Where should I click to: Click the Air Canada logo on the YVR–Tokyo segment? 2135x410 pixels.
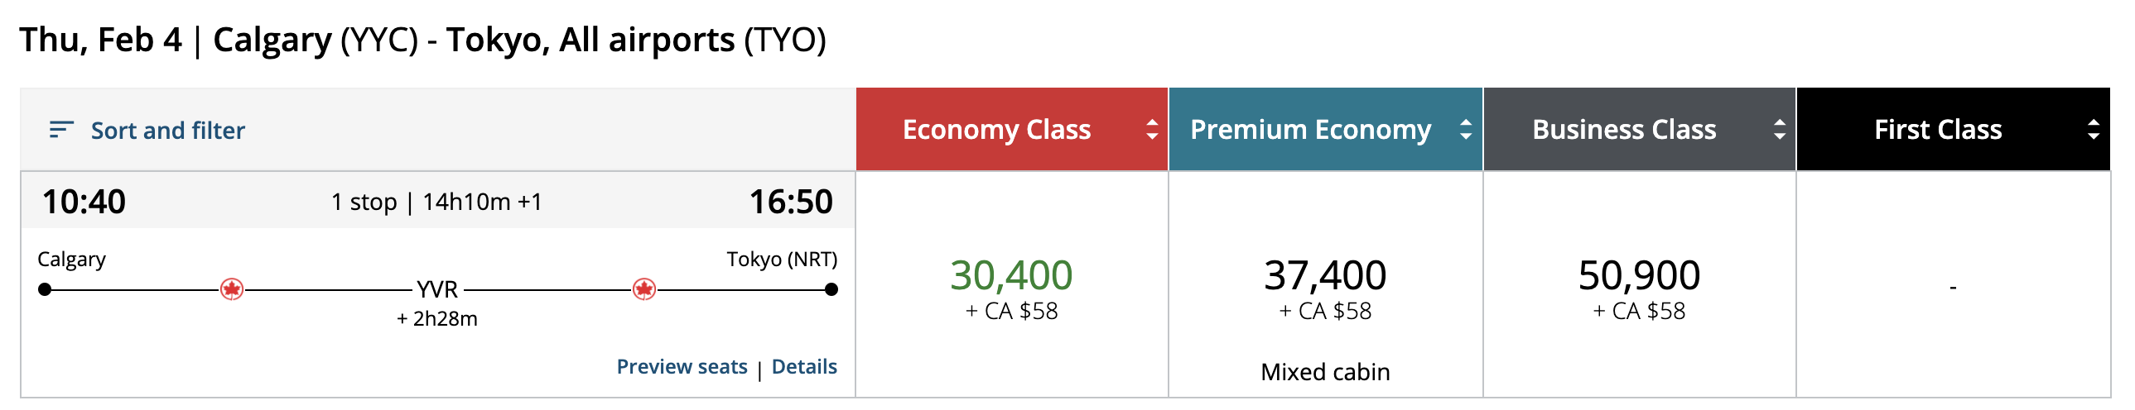pyautogui.click(x=644, y=289)
